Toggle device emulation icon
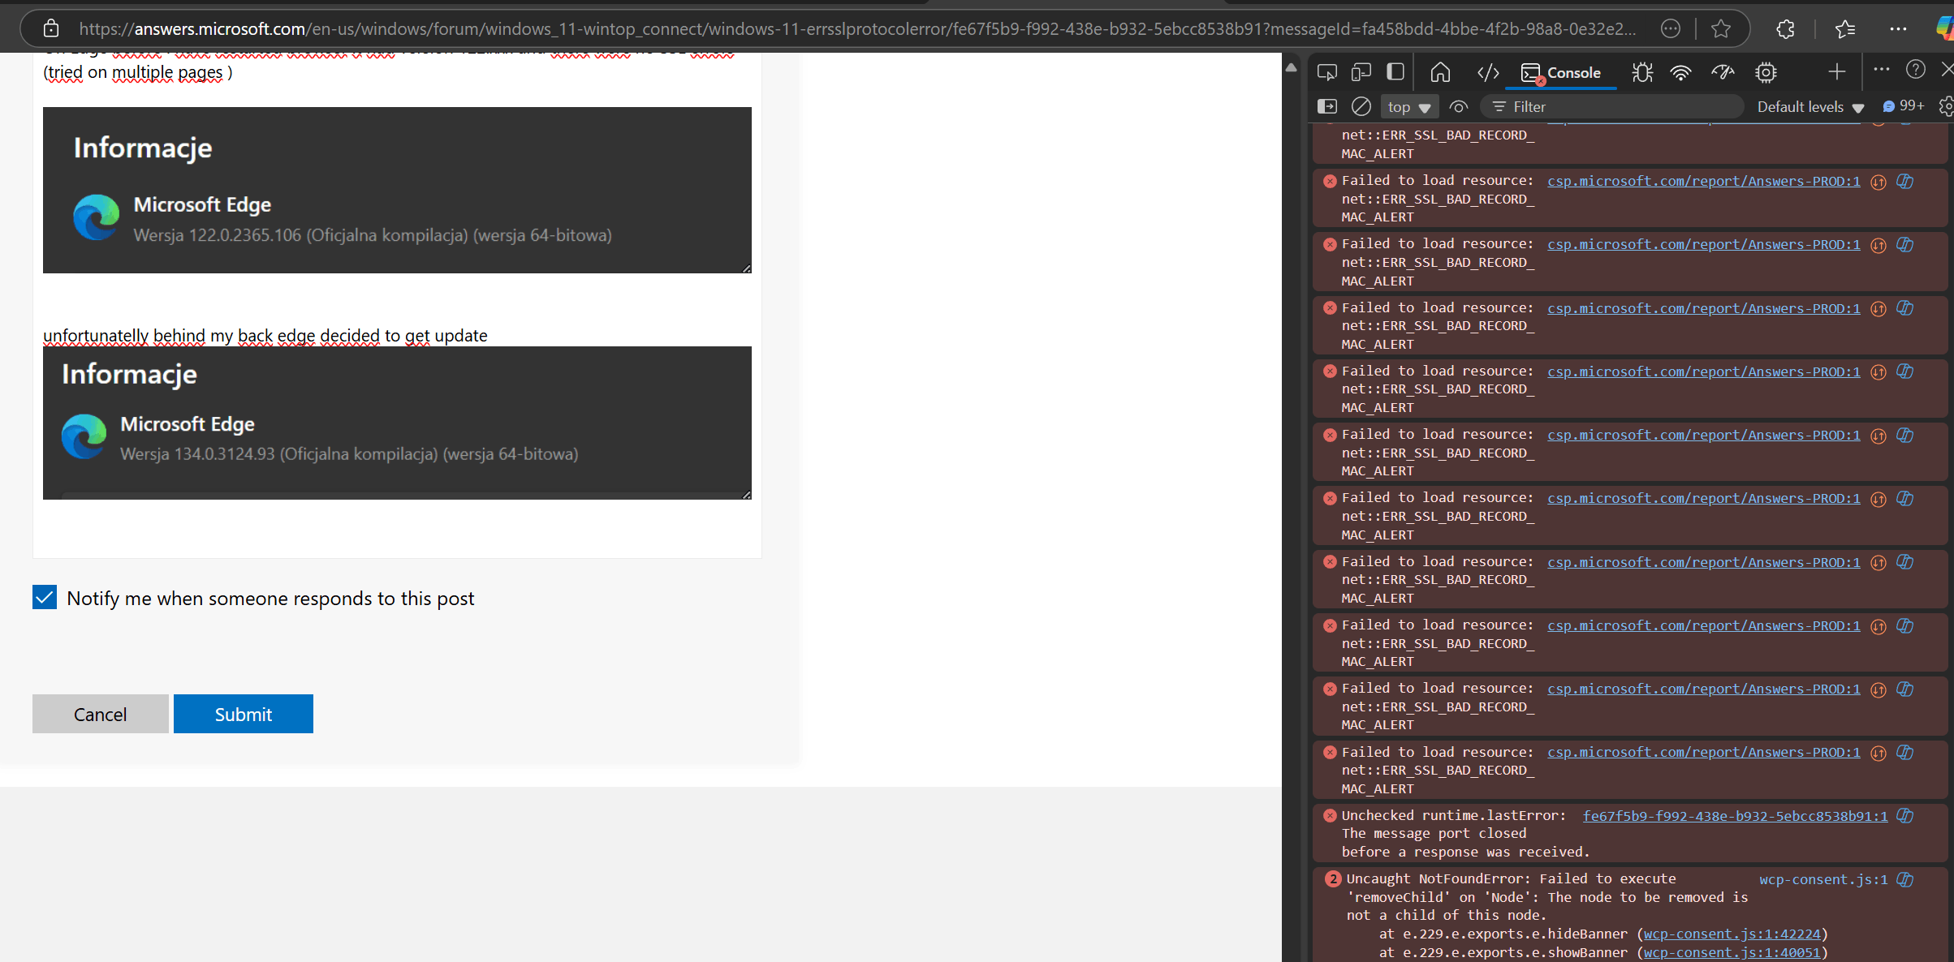Image resolution: width=1954 pixels, height=962 pixels. (x=1361, y=73)
